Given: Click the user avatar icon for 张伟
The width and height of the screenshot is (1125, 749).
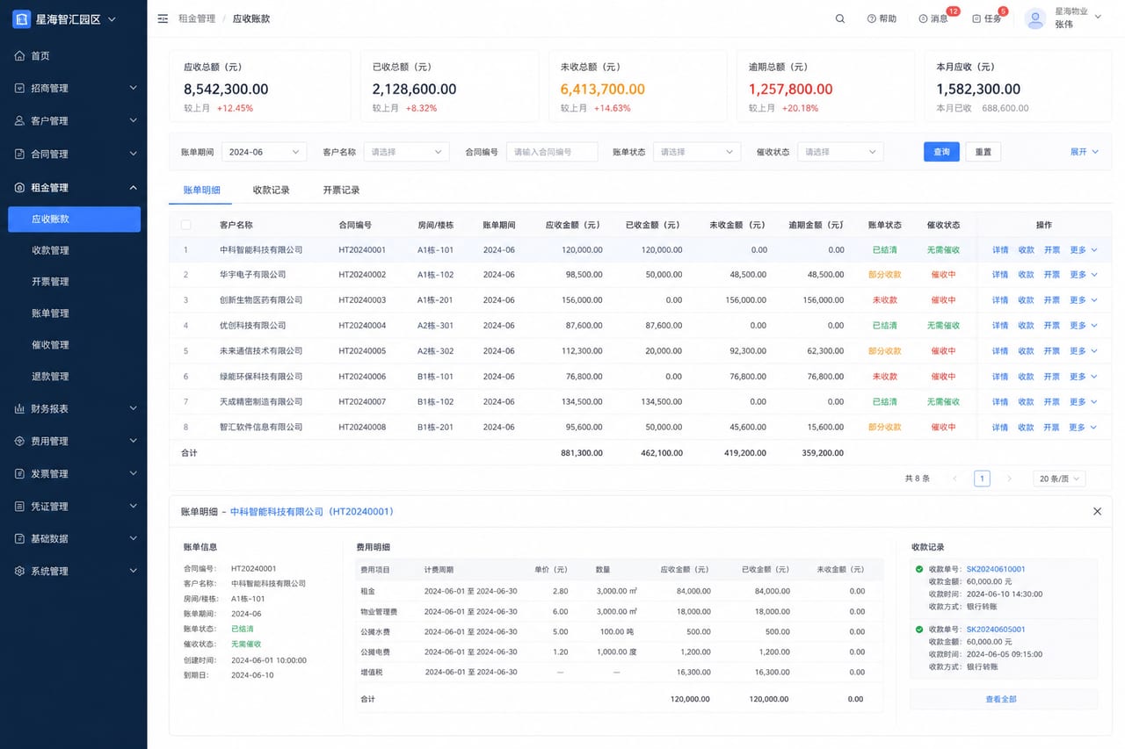Looking at the screenshot, I should (x=1036, y=18).
